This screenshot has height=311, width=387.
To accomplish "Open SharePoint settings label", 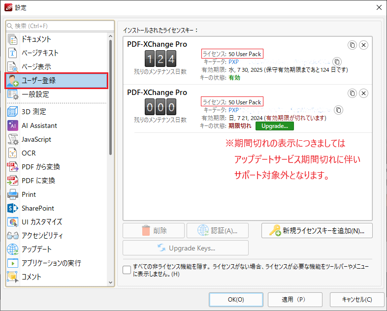I will [x=38, y=208].
